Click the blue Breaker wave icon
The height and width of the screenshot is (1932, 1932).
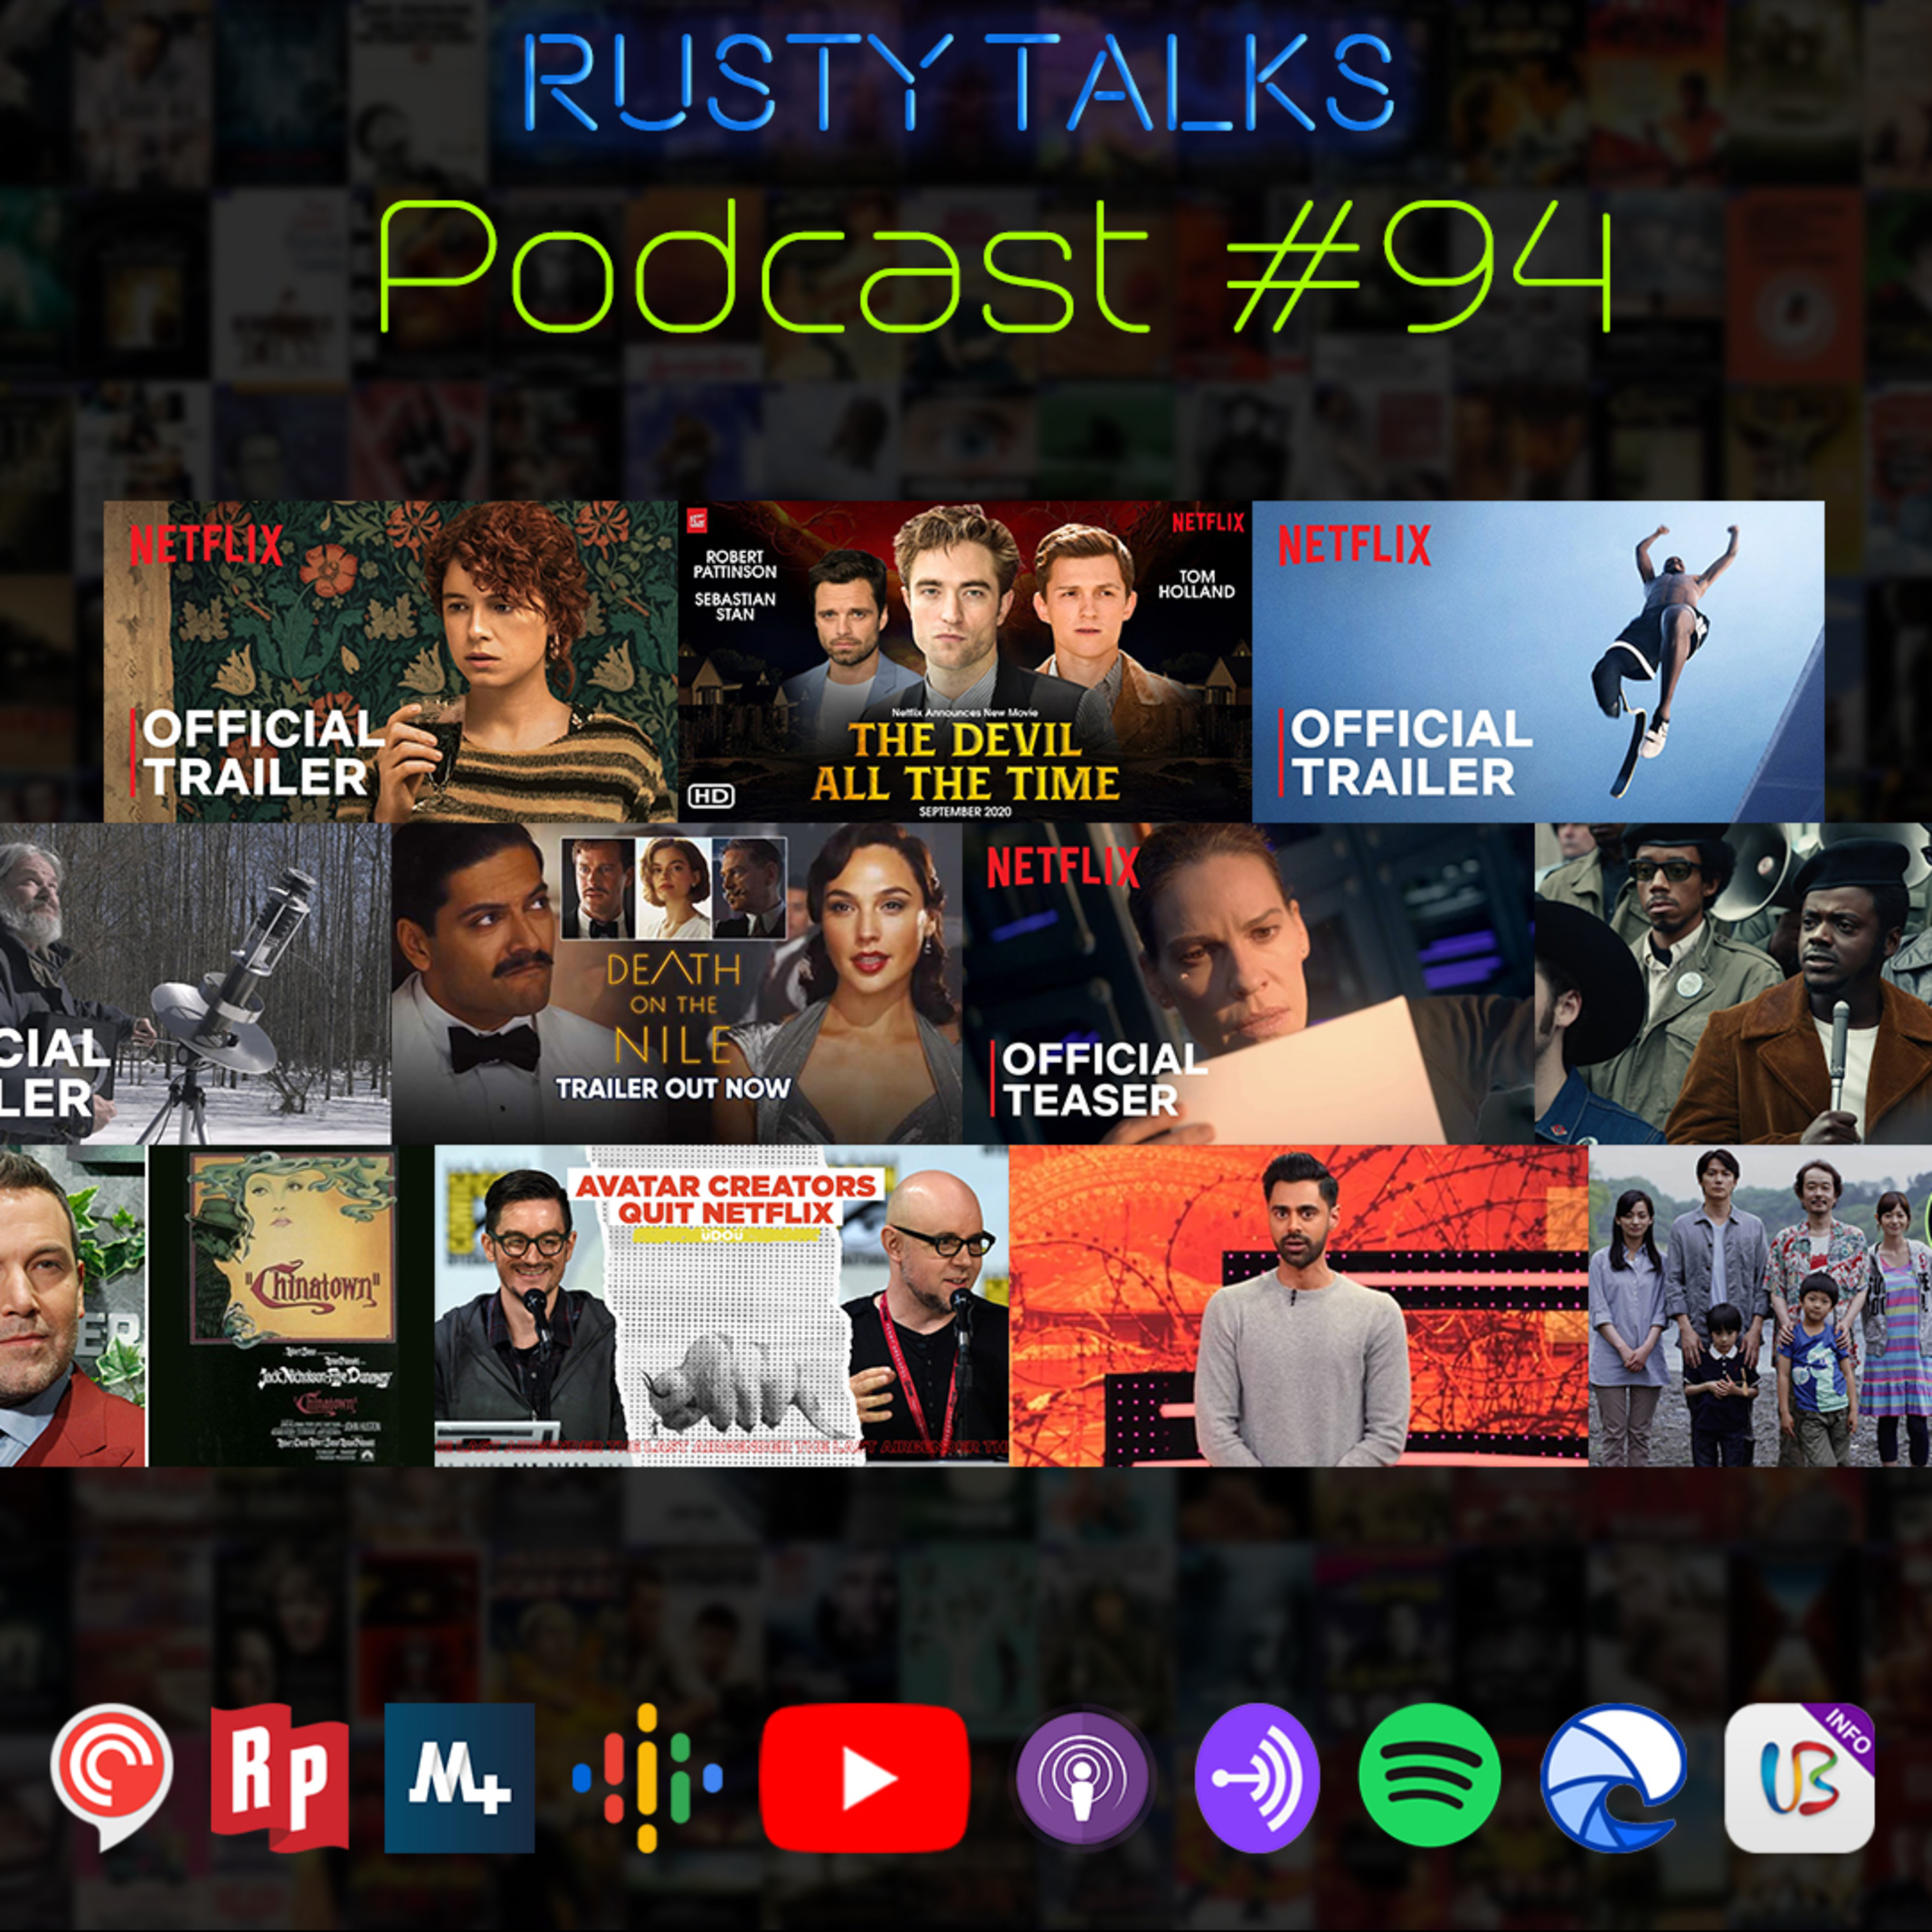pyautogui.click(x=1613, y=1778)
